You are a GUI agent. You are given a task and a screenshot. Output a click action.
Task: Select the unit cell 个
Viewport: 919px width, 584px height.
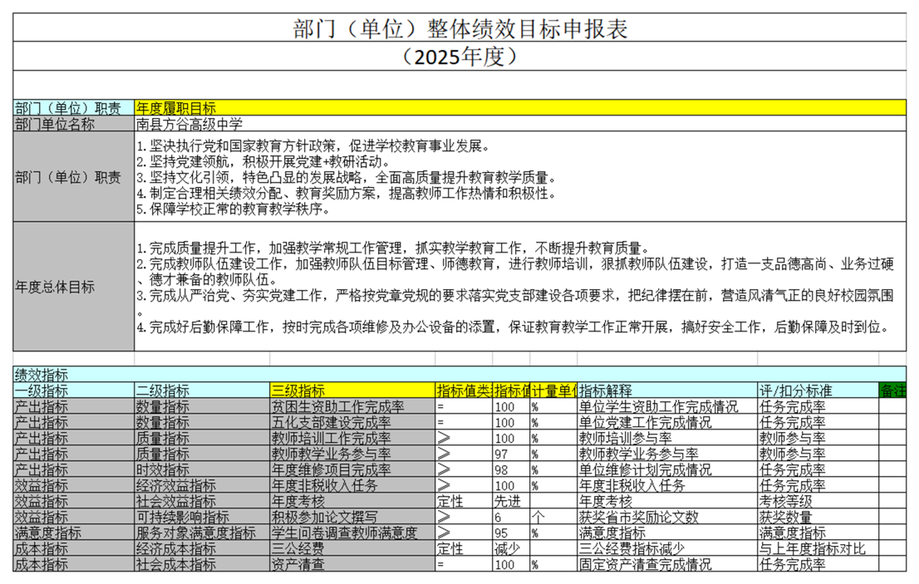pos(553,518)
